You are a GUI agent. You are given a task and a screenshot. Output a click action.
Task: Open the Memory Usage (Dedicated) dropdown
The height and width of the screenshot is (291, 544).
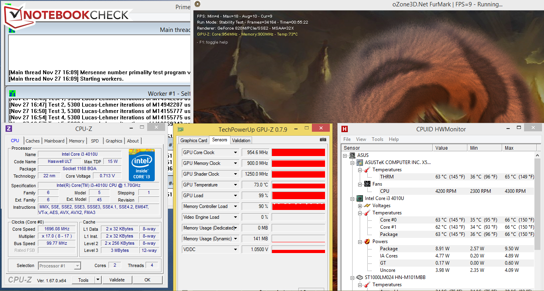(236, 228)
